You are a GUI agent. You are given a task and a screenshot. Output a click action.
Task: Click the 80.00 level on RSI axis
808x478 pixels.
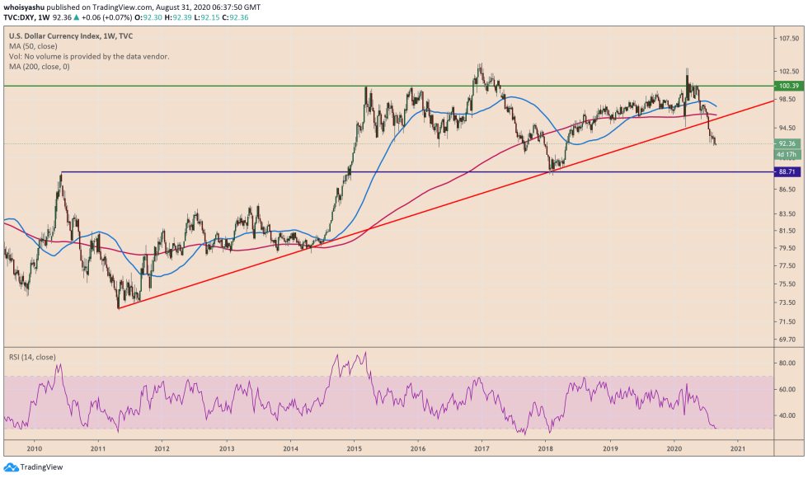(787, 363)
